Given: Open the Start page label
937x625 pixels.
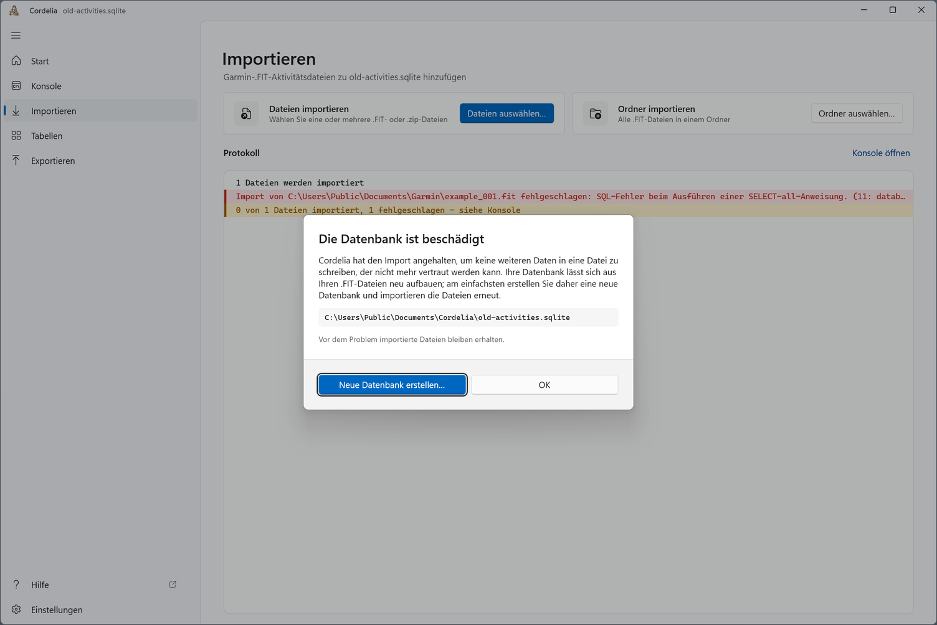Looking at the screenshot, I should coord(40,61).
